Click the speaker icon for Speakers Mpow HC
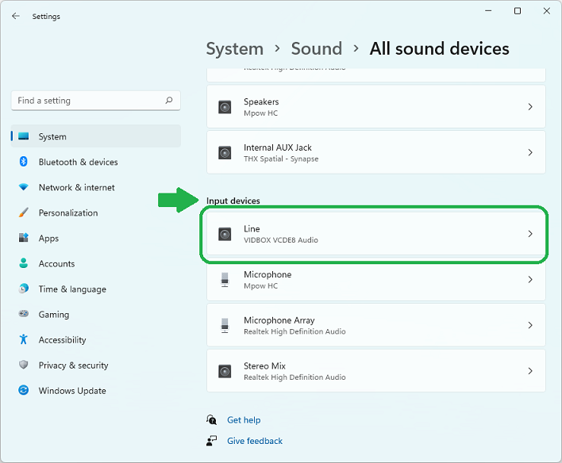This screenshot has height=463, width=562. tap(225, 107)
